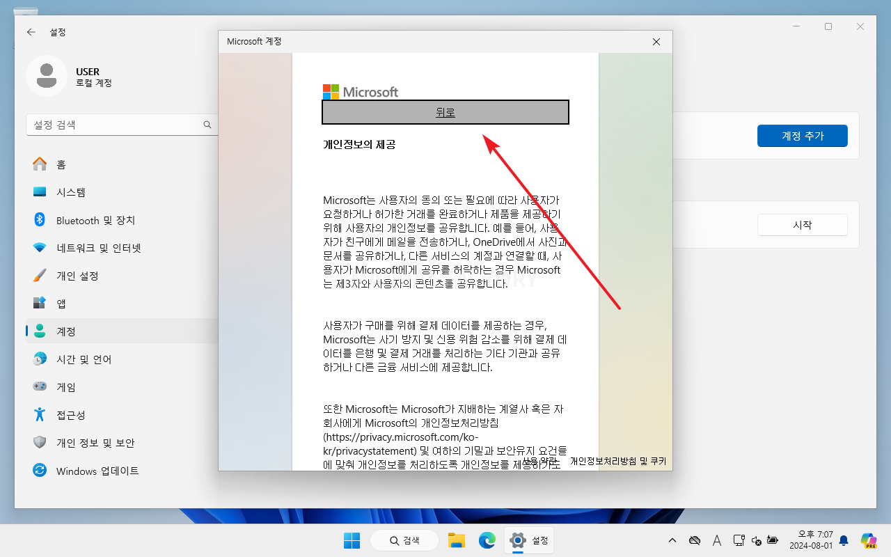Viewport: 891px width, 557px height.
Task: Open the 네트워크 및 인터넷 category
Action: pyautogui.click(x=123, y=248)
